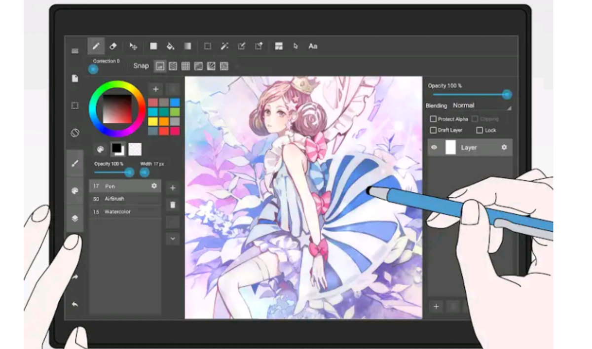Open the Text tool with the Aa icon
Image resolution: width=592 pixels, height=349 pixels.
(312, 46)
